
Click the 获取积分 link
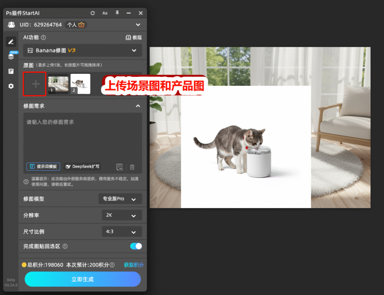tap(133, 265)
